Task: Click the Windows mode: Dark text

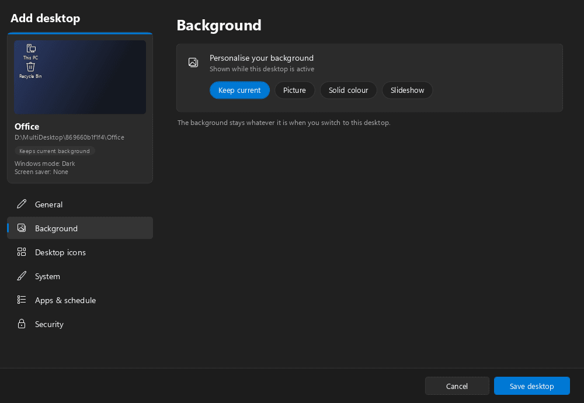Action: 45,164
